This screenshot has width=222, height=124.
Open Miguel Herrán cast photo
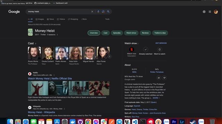89,53
